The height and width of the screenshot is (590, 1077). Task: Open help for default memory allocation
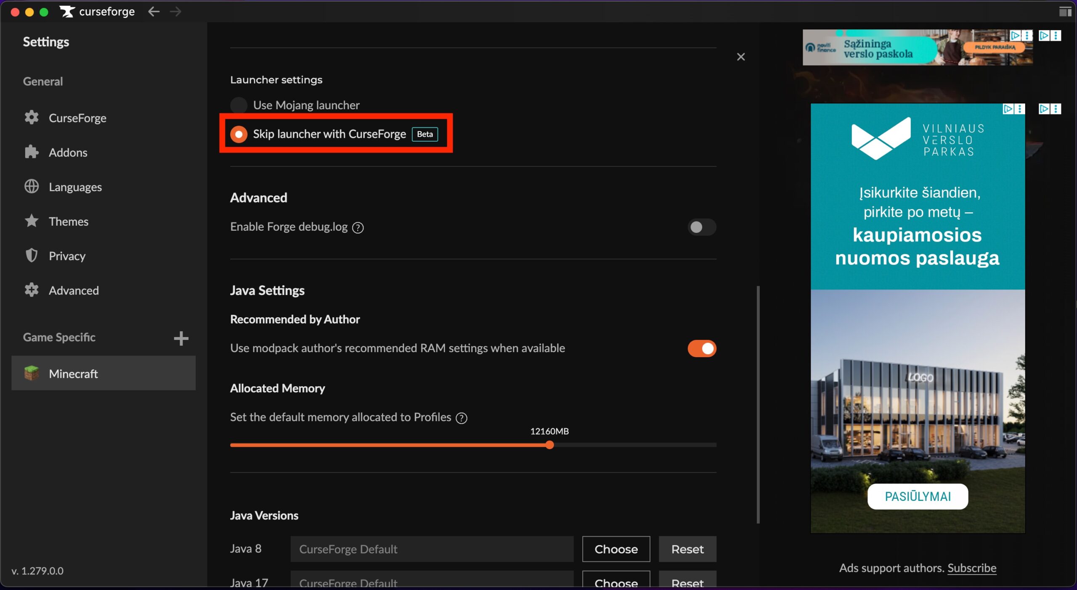click(462, 418)
